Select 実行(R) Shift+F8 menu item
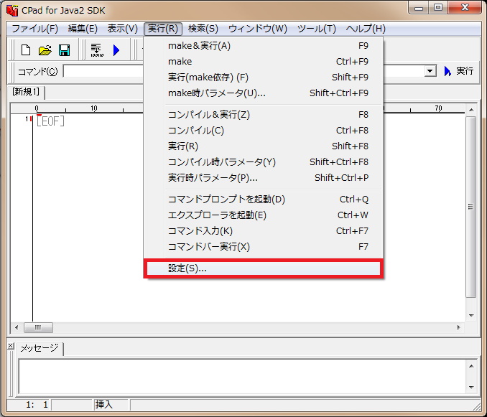 click(x=264, y=146)
